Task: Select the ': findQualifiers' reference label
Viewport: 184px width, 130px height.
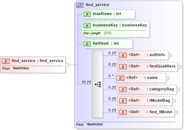Action: 161,66
